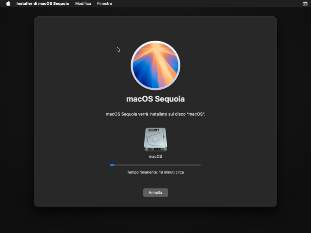Click the Apple logo to open system options
Image resolution: width=311 pixels, height=233 pixels.
[8, 4]
